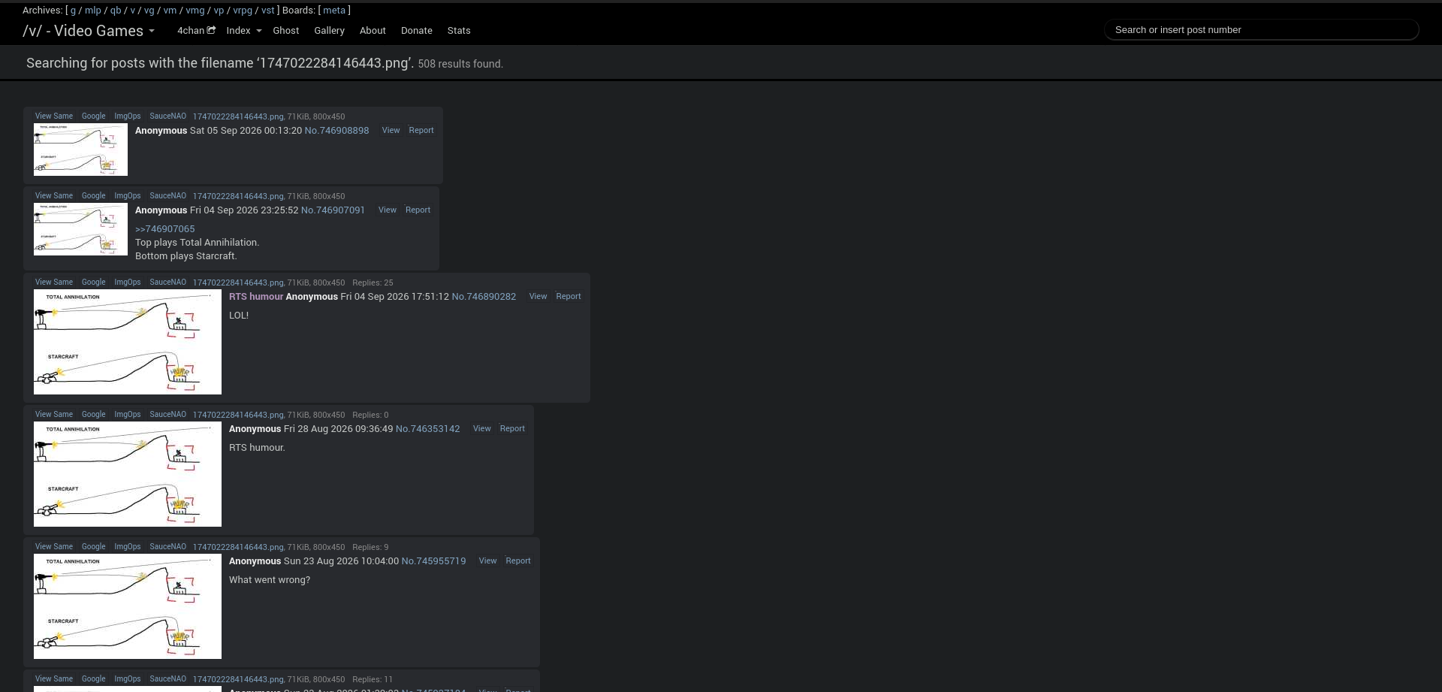This screenshot has height=692, width=1442.
Task: Search SauceNAO for the first post's image
Action: [x=167, y=116]
